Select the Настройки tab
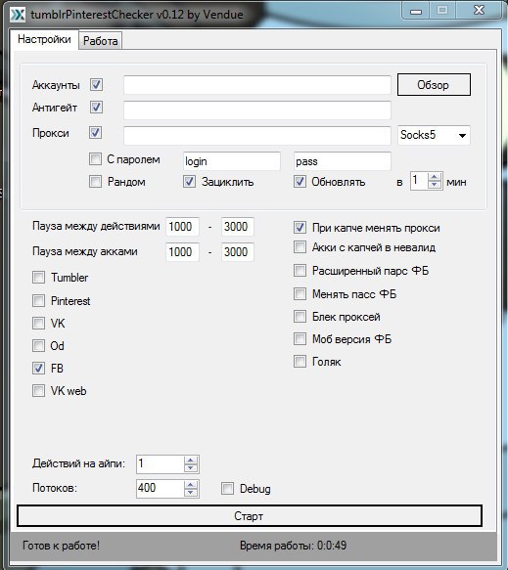 point(44,39)
